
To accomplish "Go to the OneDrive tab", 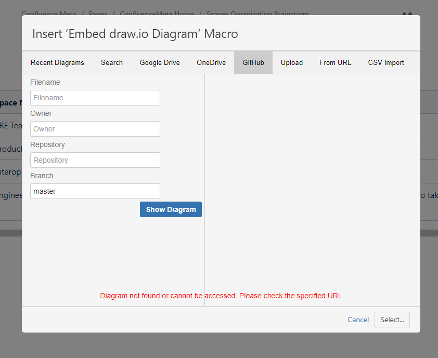I will (x=211, y=62).
